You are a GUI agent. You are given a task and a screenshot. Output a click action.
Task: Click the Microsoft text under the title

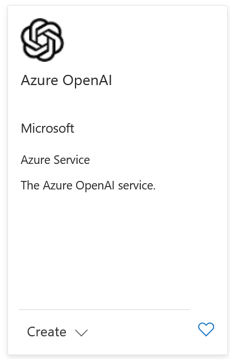(x=48, y=128)
